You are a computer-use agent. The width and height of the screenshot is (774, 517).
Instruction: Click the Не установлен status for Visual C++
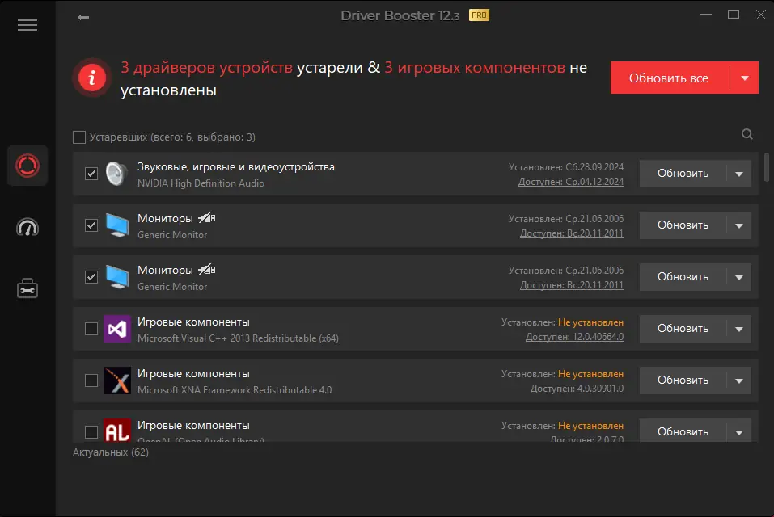(x=591, y=322)
